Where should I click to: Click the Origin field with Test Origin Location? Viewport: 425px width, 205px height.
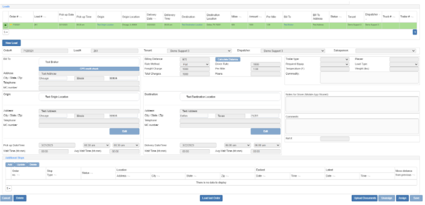(x=89, y=97)
